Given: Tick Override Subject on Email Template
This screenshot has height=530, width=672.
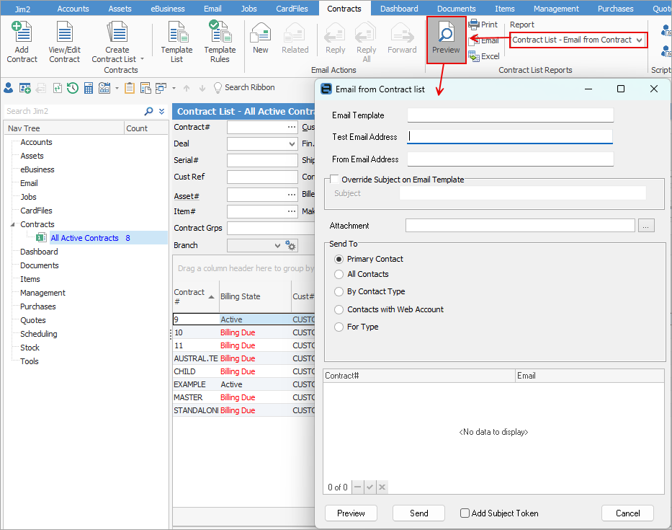Looking at the screenshot, I should 335,180.
